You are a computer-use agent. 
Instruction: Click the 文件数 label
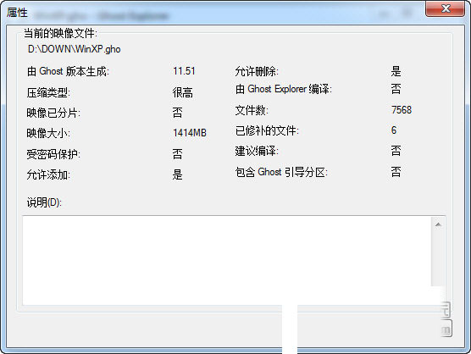252,110
